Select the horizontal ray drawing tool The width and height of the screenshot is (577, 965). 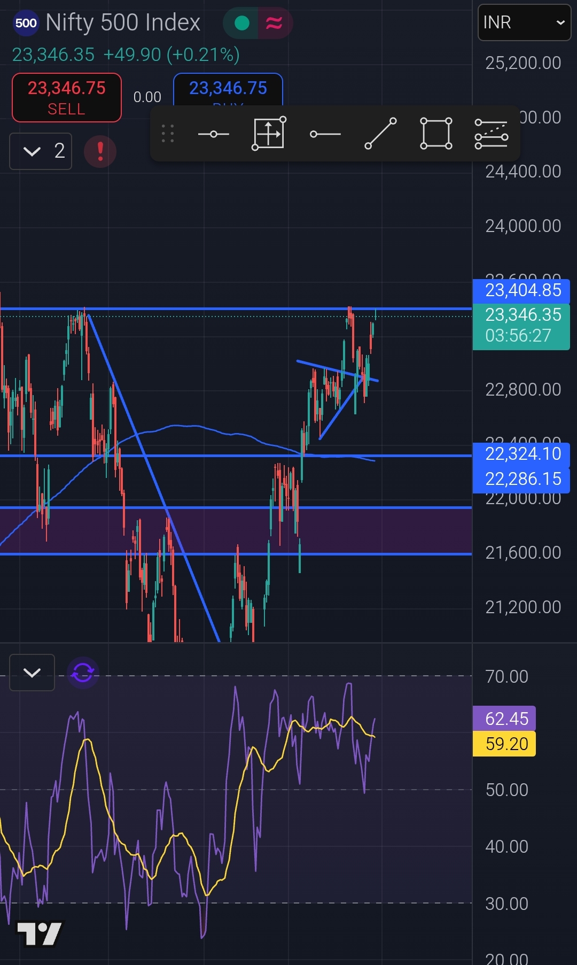click(x=325, y=134)
